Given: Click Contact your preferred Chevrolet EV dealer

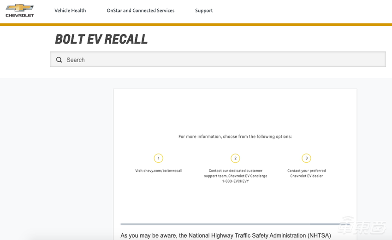Looking at the screenshot, I should click(x=306, y=173).
